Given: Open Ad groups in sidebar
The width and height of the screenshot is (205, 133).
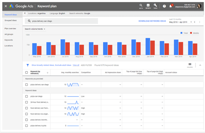Looking at the screenshot, I should 9,34.
